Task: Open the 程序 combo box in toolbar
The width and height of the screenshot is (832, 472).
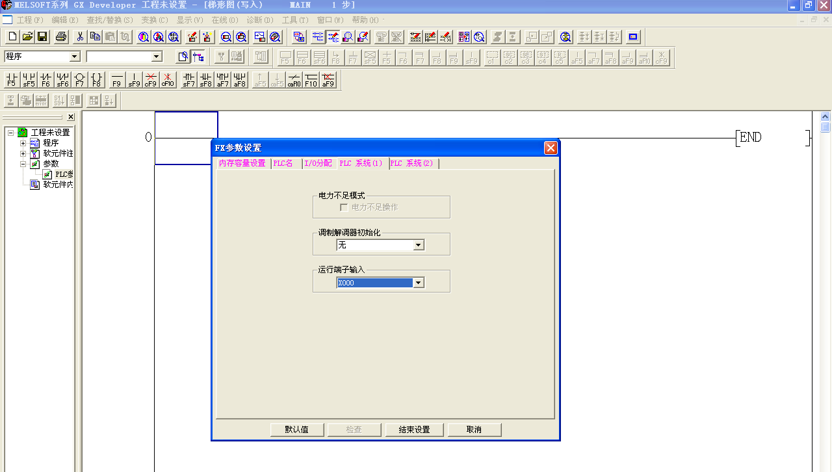Action: click(74, 57)
